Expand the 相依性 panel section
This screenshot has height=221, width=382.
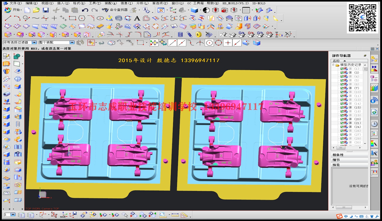point(350,155)
